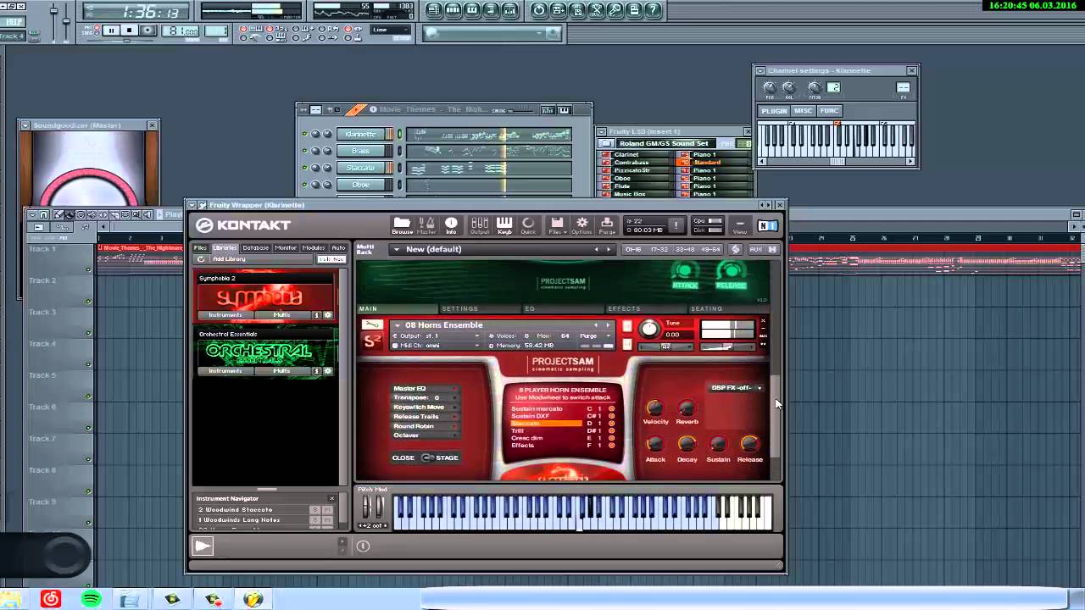The image size is (1085, 610).
Task: Adjust the instrument Tune knob
Action: pos(648,330)
